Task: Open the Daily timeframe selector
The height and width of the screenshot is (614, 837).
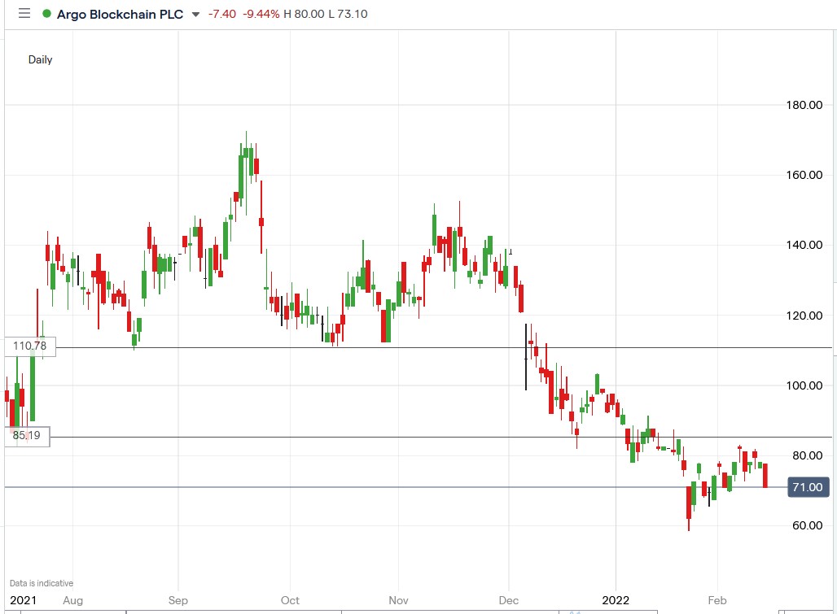Action: (x=40, y=59)
